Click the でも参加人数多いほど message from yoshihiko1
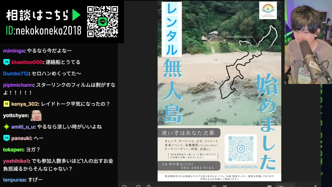Viewport: 332px width, 187px height. 58,165
